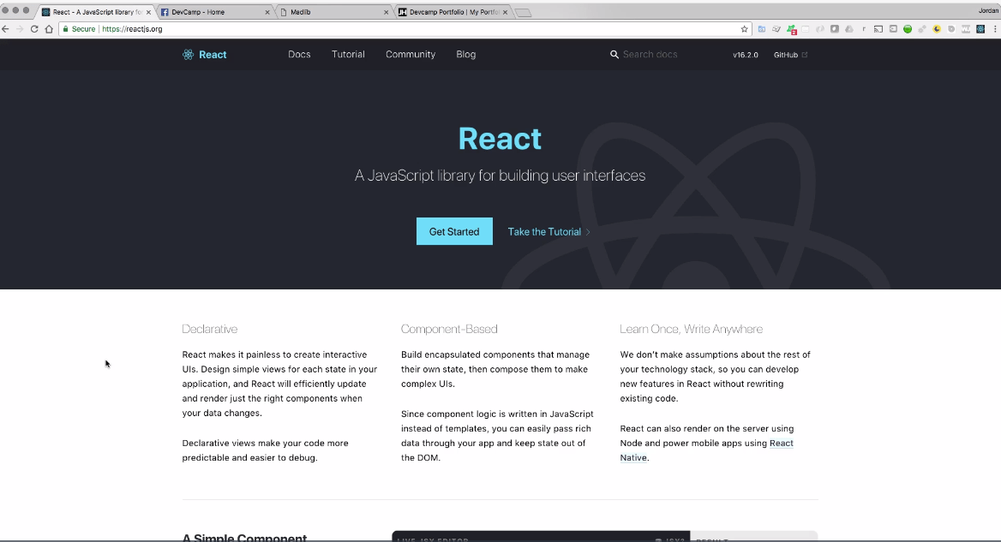The height and width of the screenshot is (542, 1001).
Task: Click external link icon beside GitHub
Action: point(805,55)
